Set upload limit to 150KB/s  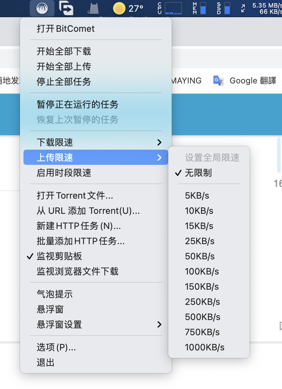pos(209,287)
